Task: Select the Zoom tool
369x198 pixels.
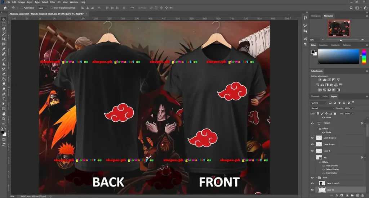Action: (x=4, y=119)
